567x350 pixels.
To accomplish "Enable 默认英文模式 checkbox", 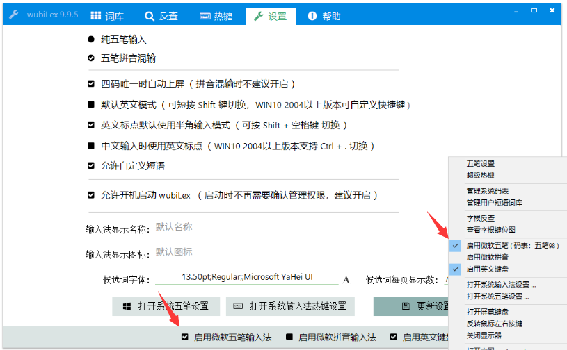I will pyautogui.click(x=91, y=105).
